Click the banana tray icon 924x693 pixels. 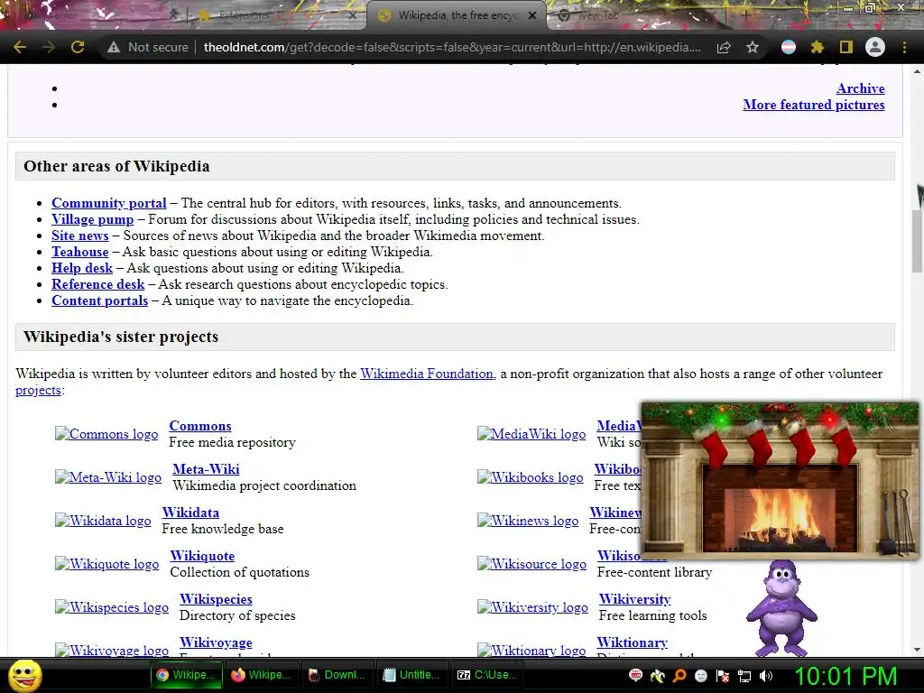[x=657, y=675]
